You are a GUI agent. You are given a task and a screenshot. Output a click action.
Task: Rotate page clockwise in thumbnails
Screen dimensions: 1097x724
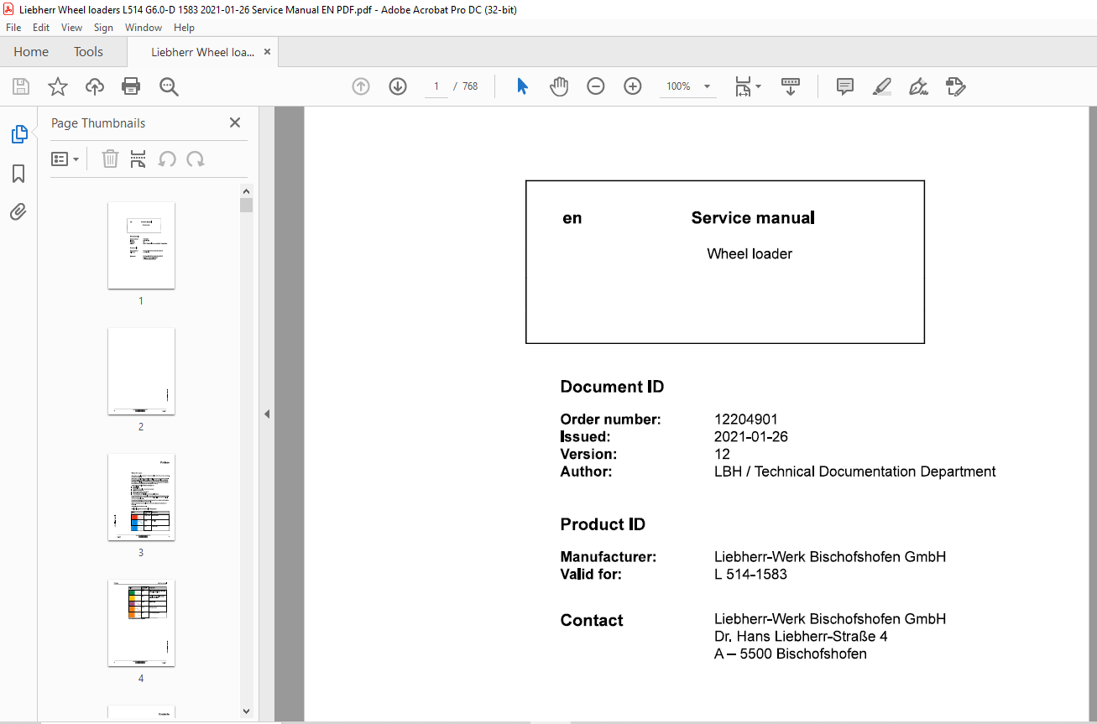pyautogui.click(x=196, y=159)
